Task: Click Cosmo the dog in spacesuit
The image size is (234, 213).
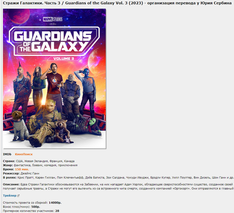Action: click(x=20, y=125)
